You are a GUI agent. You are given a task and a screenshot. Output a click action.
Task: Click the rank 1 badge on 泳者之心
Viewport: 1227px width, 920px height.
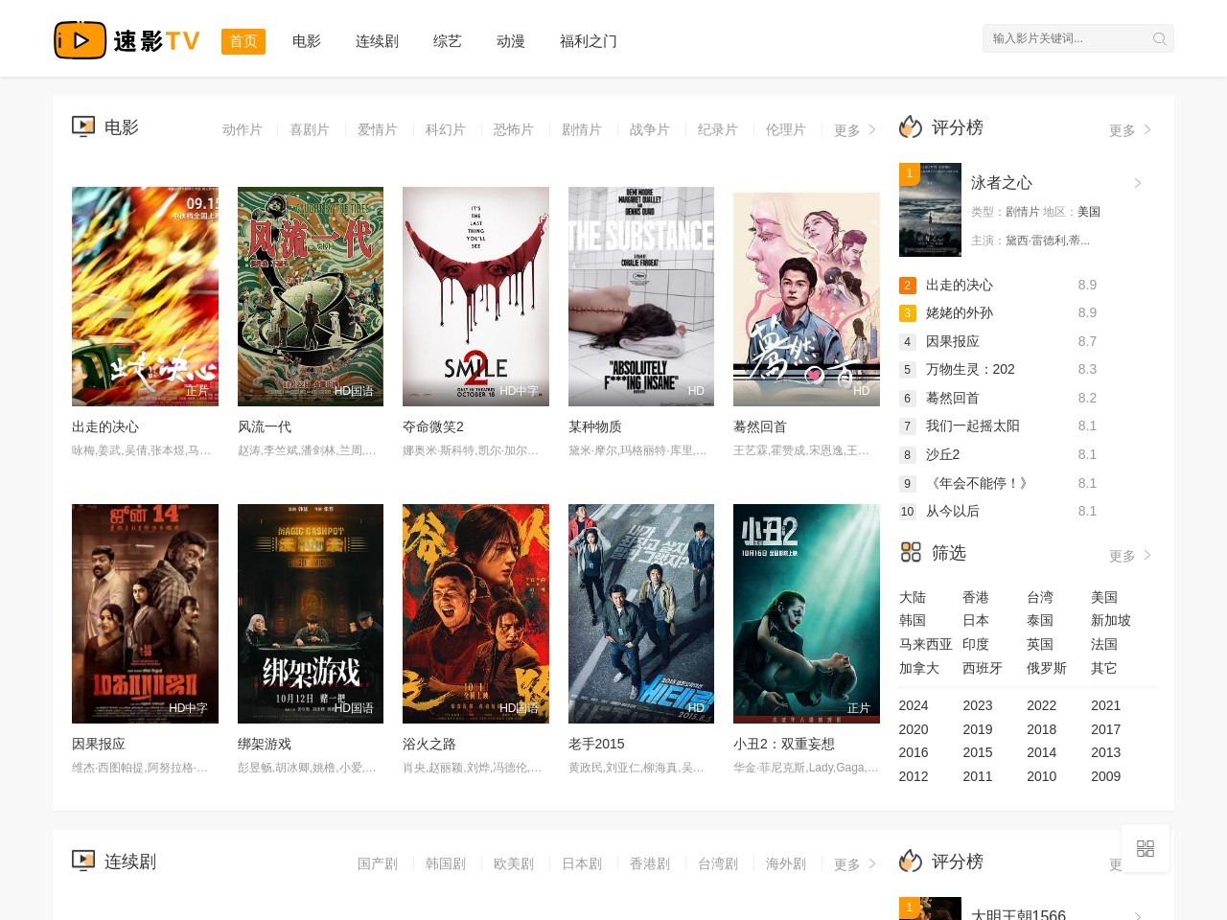tap(909, 173)
